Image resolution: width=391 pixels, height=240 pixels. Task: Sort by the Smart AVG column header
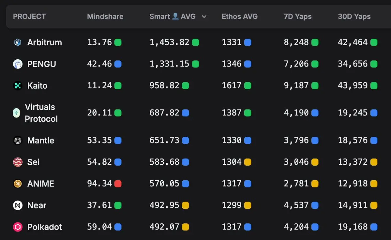(173, 16)
